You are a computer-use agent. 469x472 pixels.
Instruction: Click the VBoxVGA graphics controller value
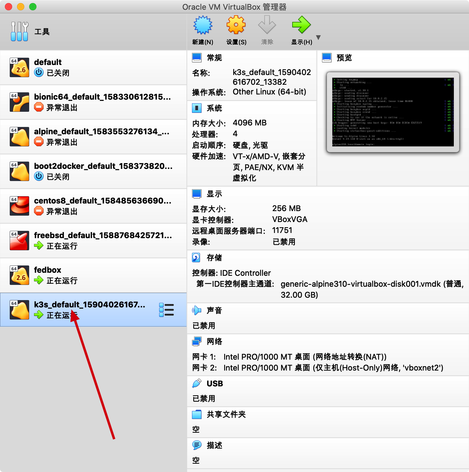pyautogui.click(x=290, y=219)
